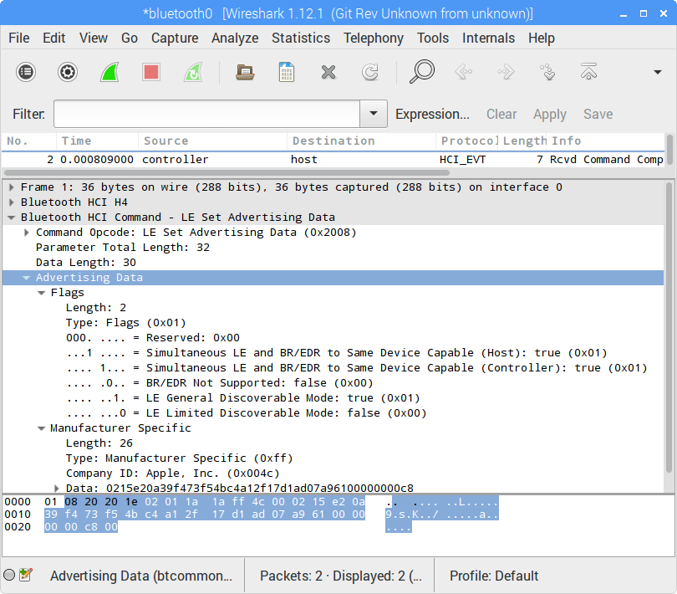Reload this capture file
This screenshot has width=677, height=594.
point(370,72)
